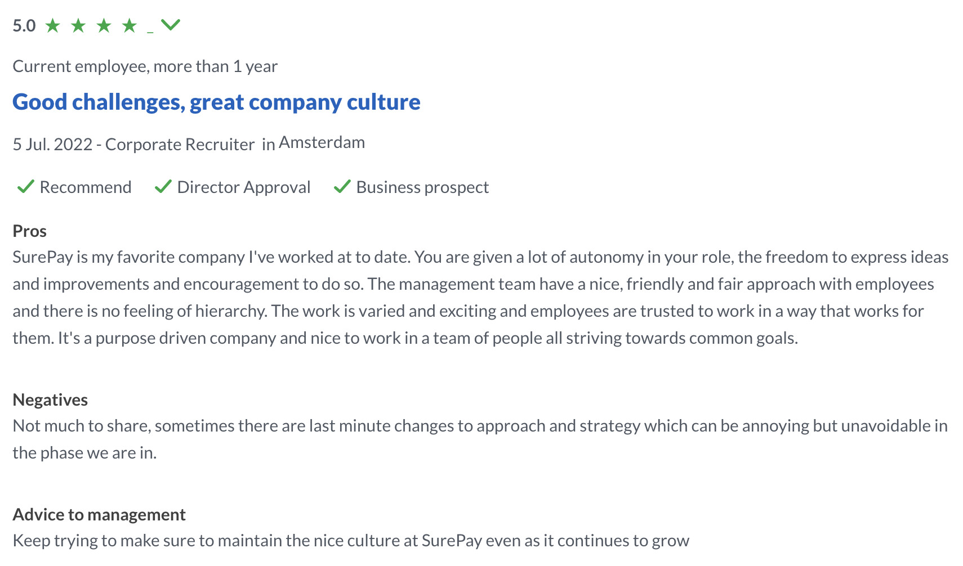Click the Advice to management heading

pos(99,514)
